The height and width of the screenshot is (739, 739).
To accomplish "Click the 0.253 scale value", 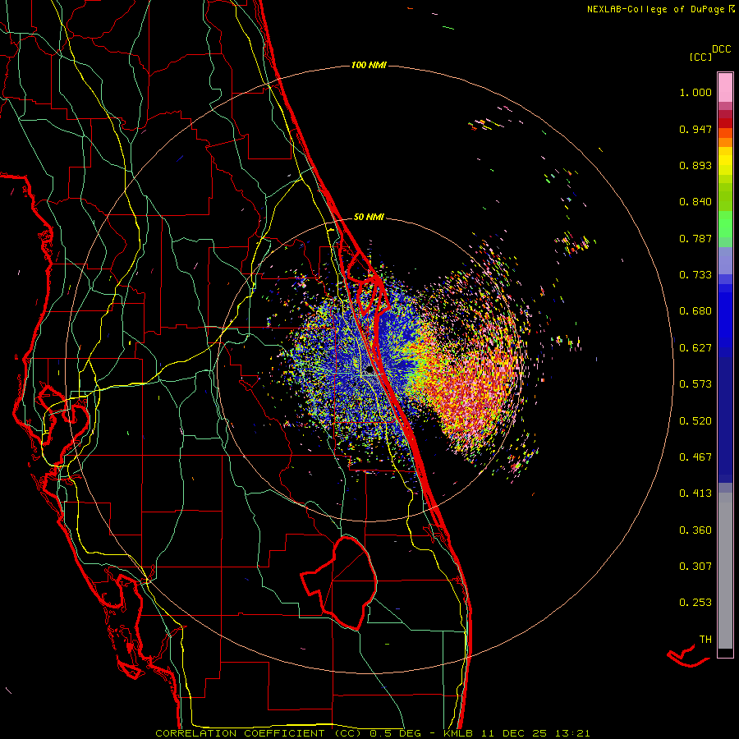I will 695,603.
